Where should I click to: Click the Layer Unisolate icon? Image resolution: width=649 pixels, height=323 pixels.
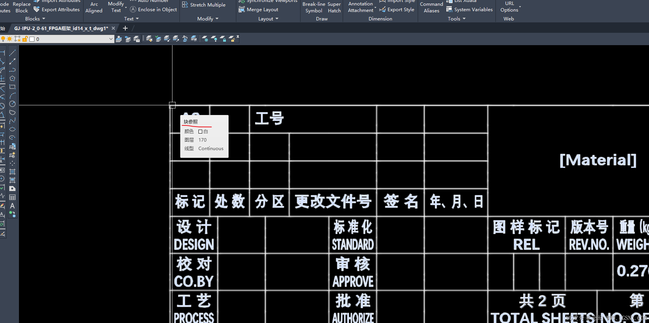coord(176,39)
